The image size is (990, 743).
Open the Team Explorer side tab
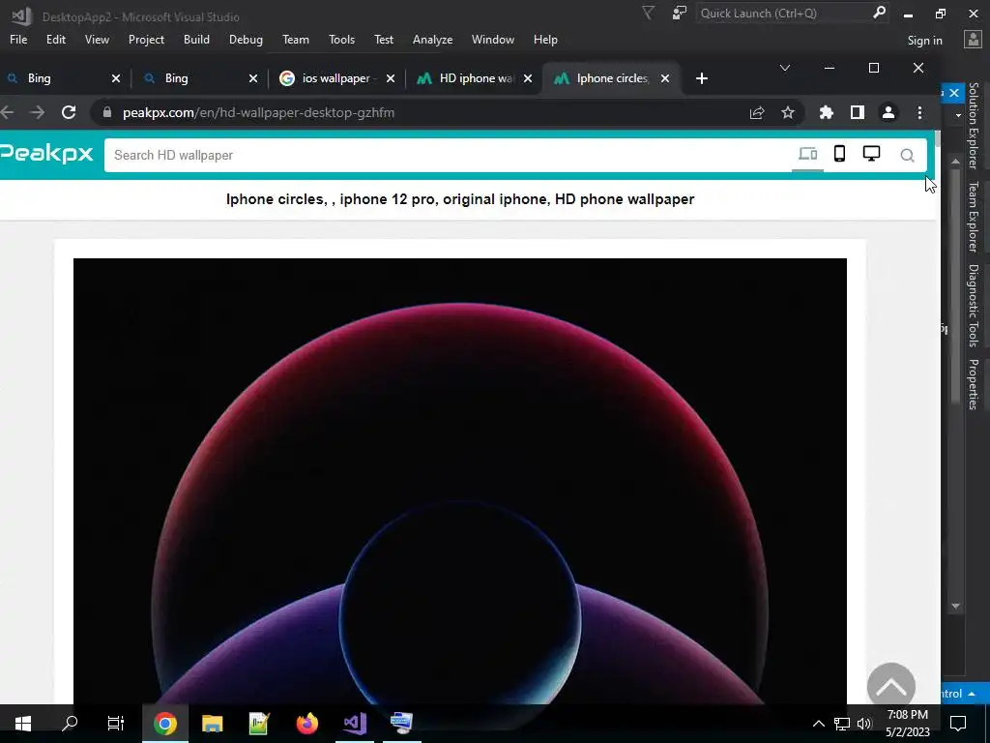click(974, 217)
